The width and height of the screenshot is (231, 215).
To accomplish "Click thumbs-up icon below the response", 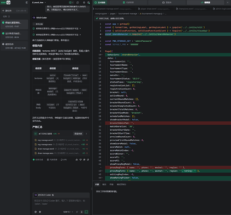I will point(77,160).
